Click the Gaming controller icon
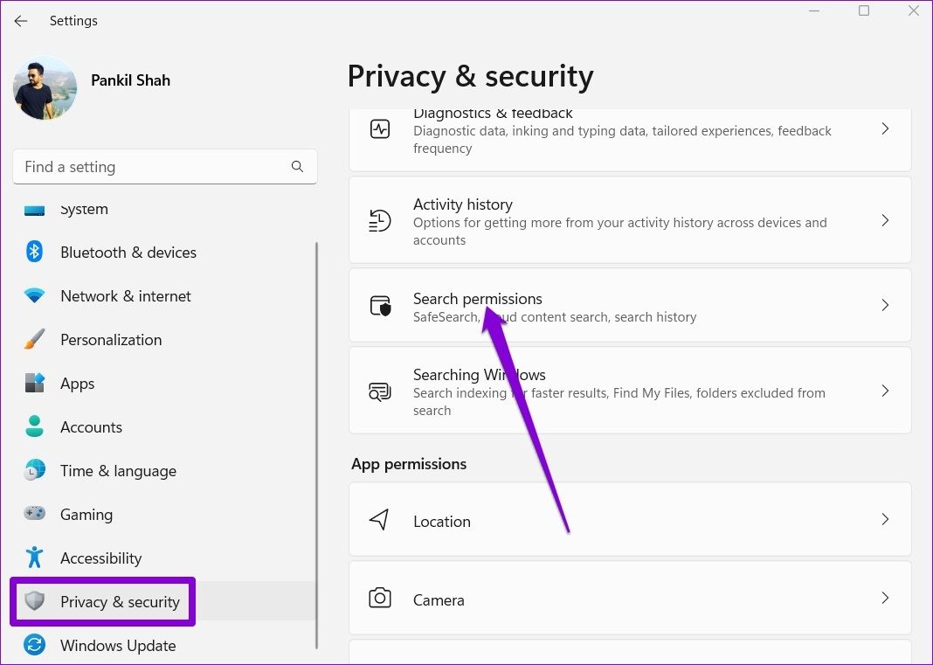 point(35,515)
